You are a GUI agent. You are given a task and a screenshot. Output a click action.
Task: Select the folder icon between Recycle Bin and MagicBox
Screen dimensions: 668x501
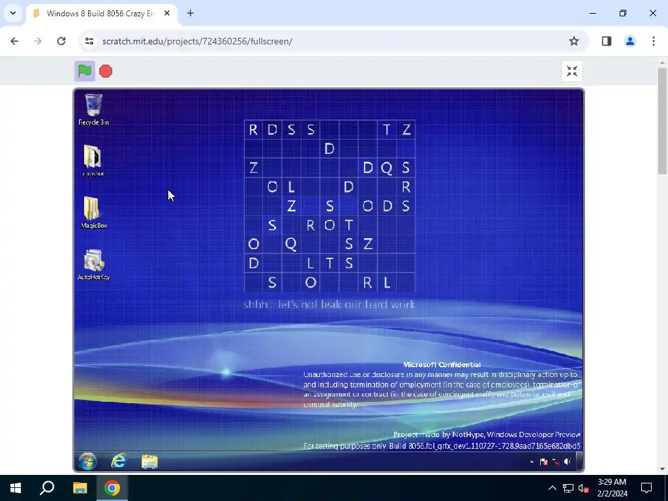point(93,160)
